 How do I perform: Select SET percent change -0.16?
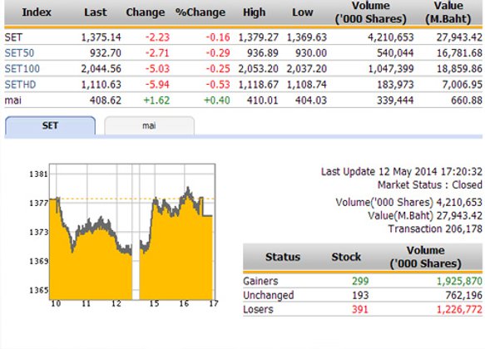[218, 37]
